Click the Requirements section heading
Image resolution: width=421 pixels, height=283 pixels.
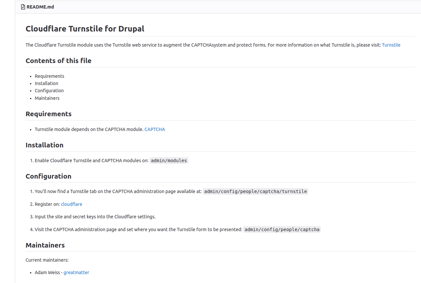tap(48, 114)
